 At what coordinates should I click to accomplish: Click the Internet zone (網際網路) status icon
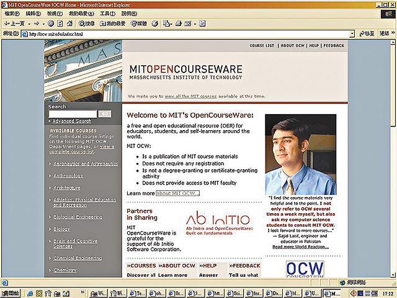[x=342, y=283]
